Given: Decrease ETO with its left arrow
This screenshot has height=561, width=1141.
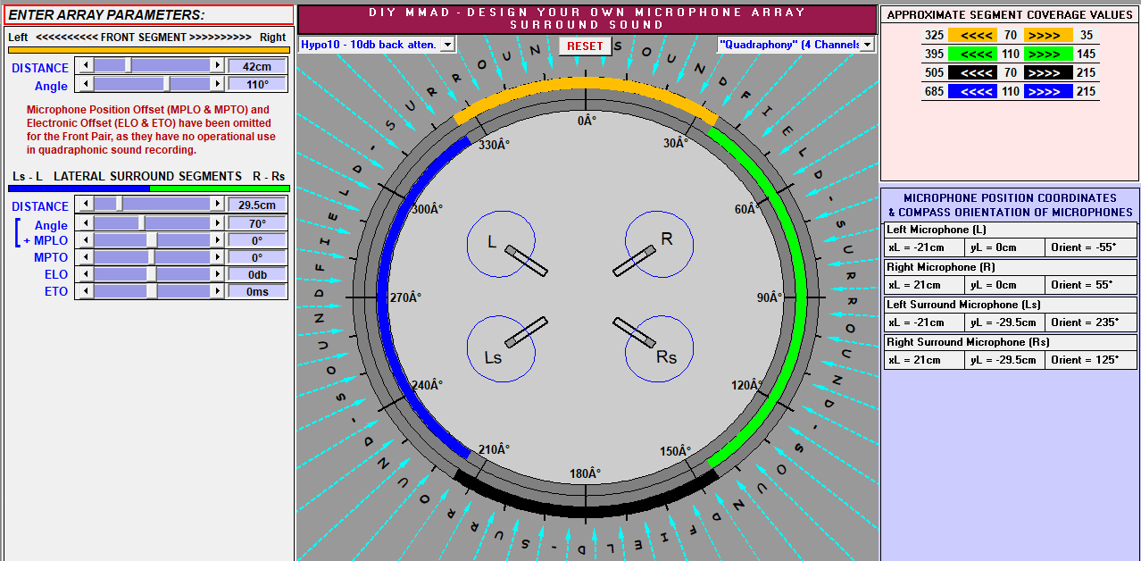Looking at the screenshot, I should pyautogui.click(x=86, y=291).
